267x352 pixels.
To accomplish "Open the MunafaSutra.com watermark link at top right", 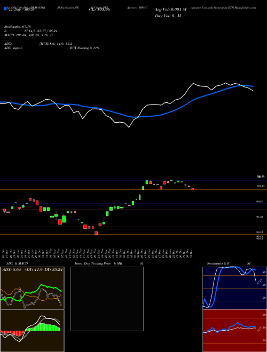I will point(246,7).
